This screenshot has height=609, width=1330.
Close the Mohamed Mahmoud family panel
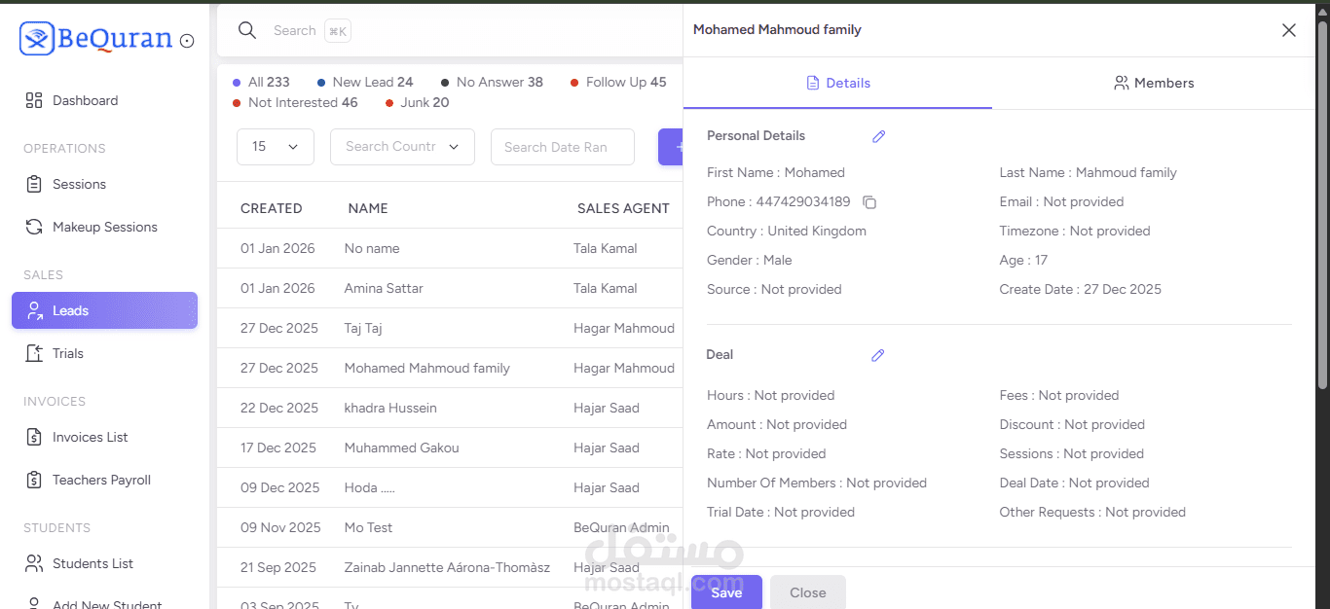click(x=1289, y=30)
